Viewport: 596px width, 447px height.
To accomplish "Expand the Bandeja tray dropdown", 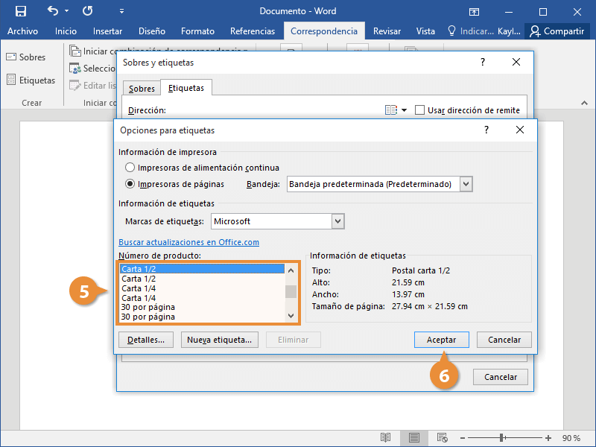I will 466,184.
